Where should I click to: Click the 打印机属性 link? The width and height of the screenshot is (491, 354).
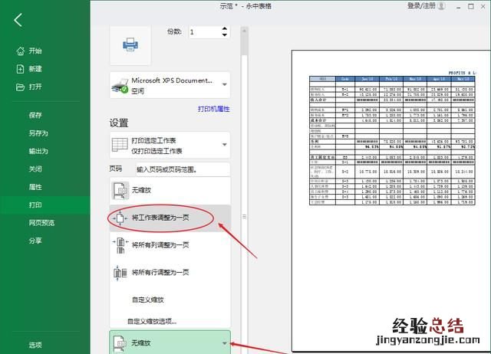tap(213, 109)
